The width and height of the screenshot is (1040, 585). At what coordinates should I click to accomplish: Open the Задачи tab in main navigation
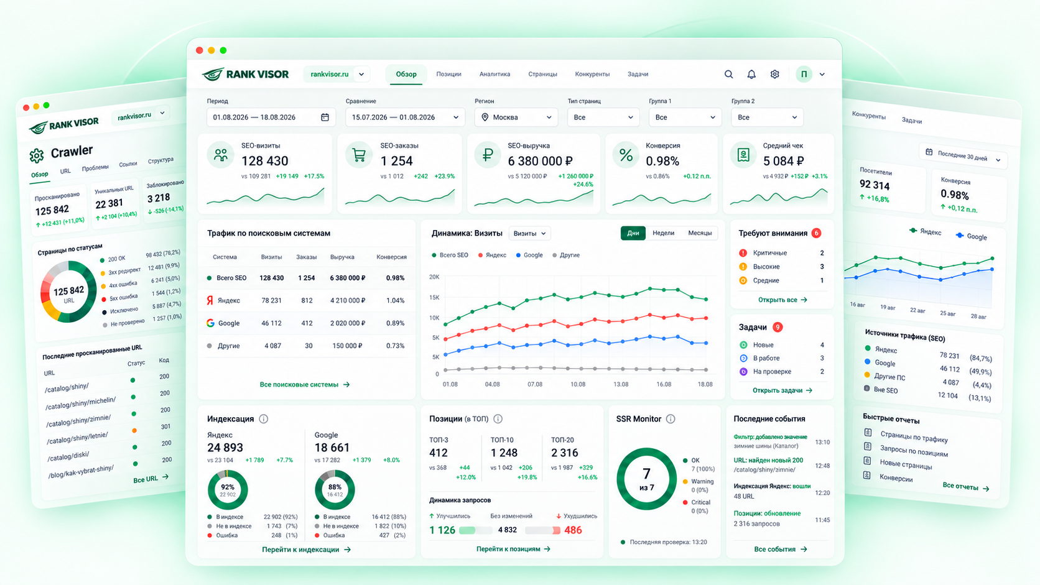pyautogui.click(x=638, y=74)
